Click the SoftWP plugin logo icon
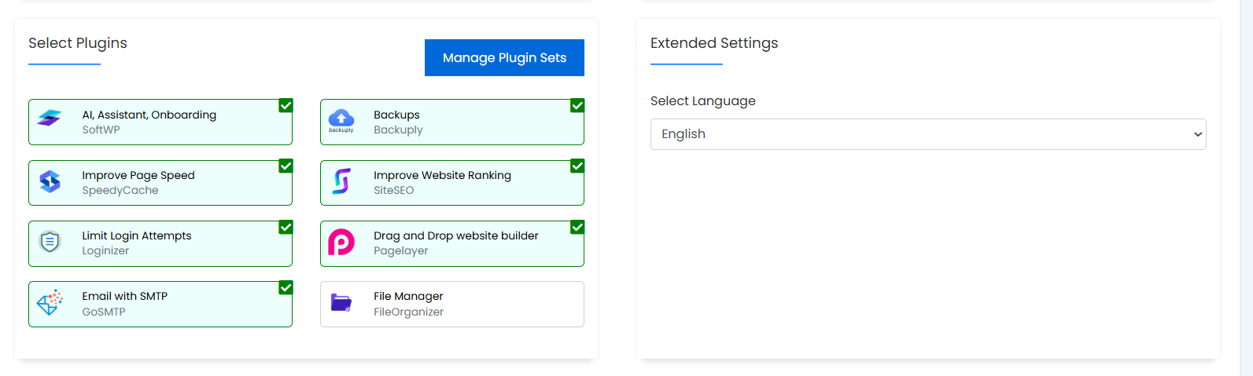The image size is (1253, 376). click(x=50, y=119)
